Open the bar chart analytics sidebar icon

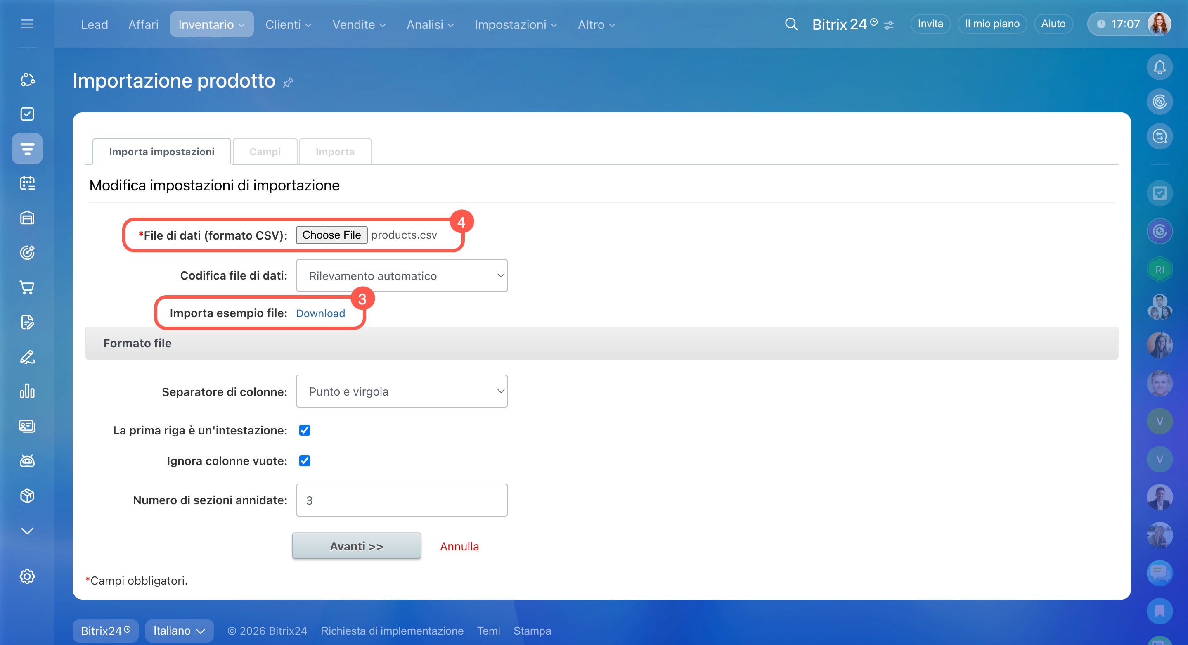tap(27, 391)
